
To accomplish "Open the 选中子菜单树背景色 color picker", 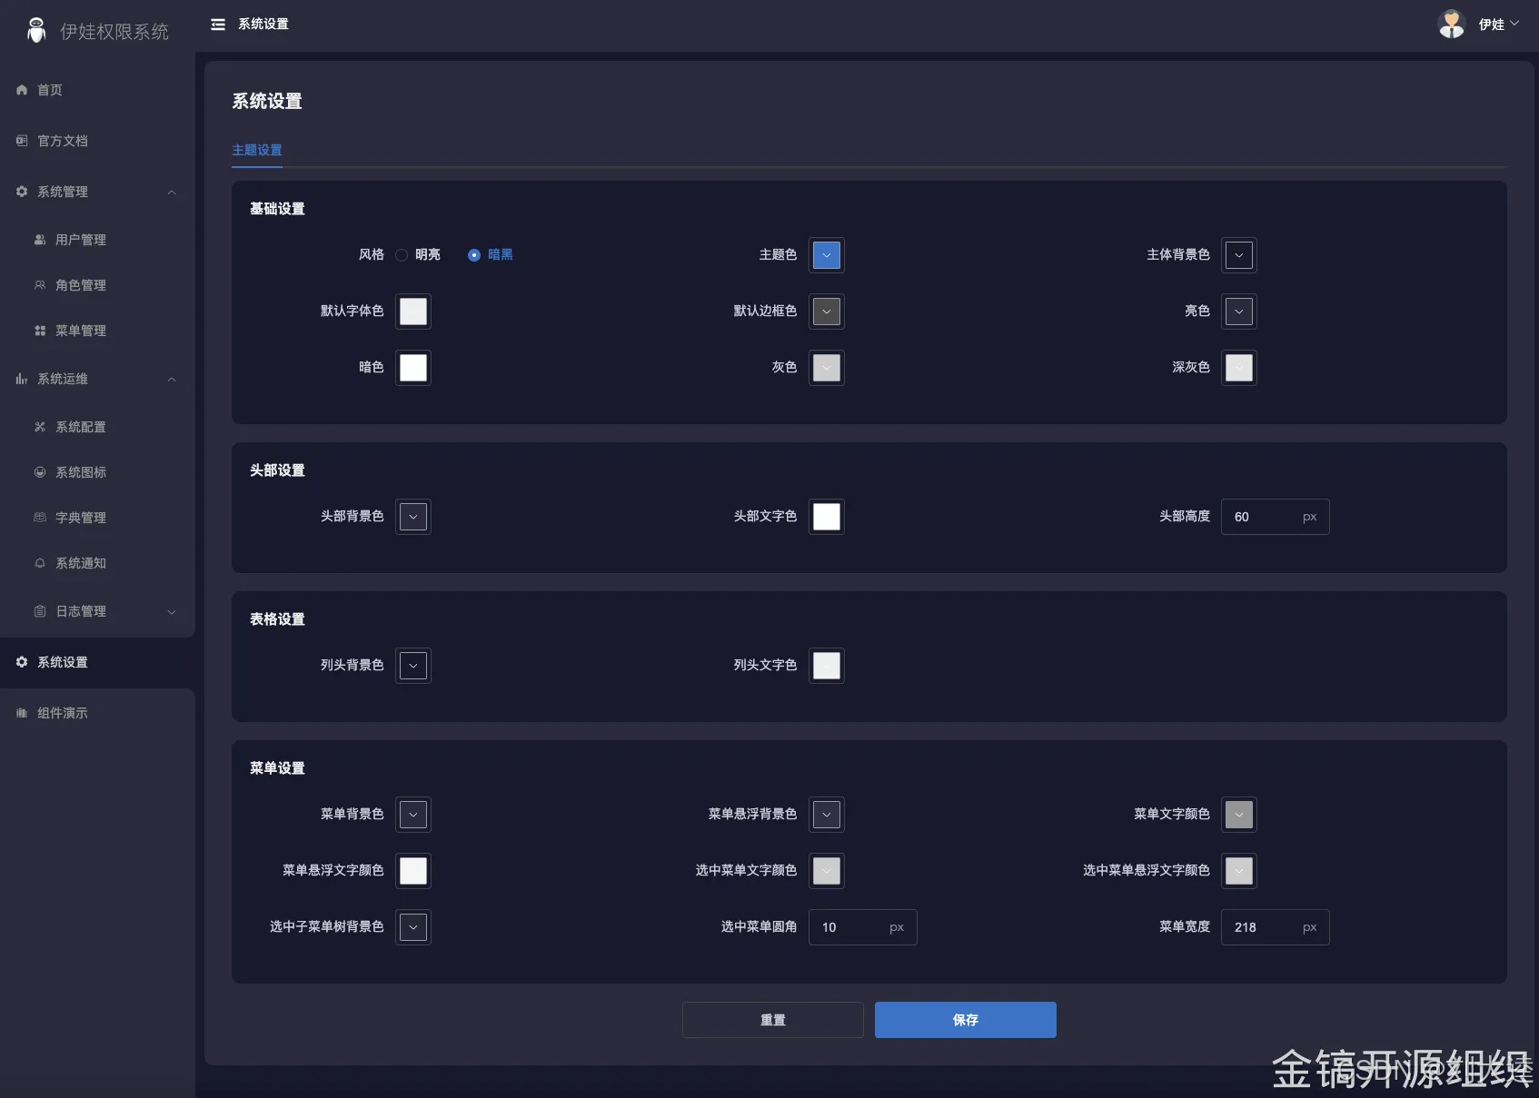I will 413,927.
